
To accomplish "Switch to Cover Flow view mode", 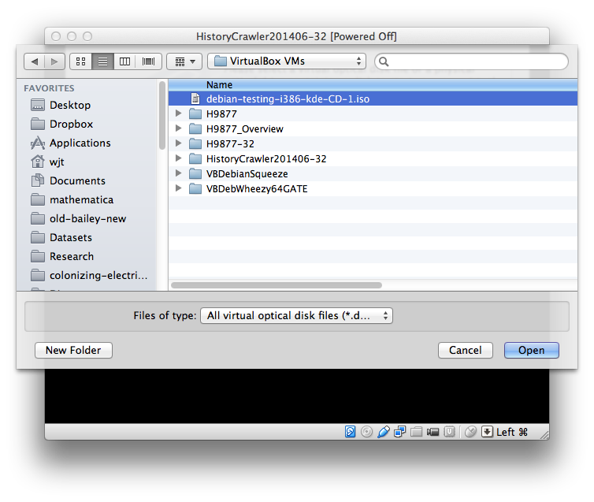I will click(147, 61).
